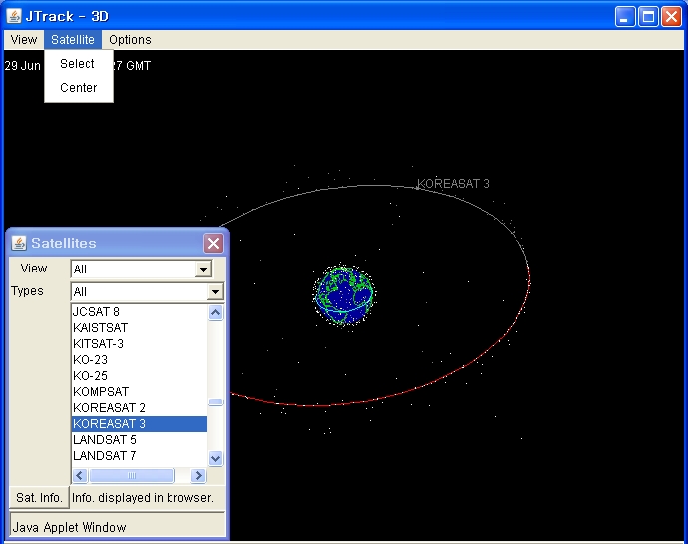Click the Earth globe in the 3D view

[x=344, y=294]
